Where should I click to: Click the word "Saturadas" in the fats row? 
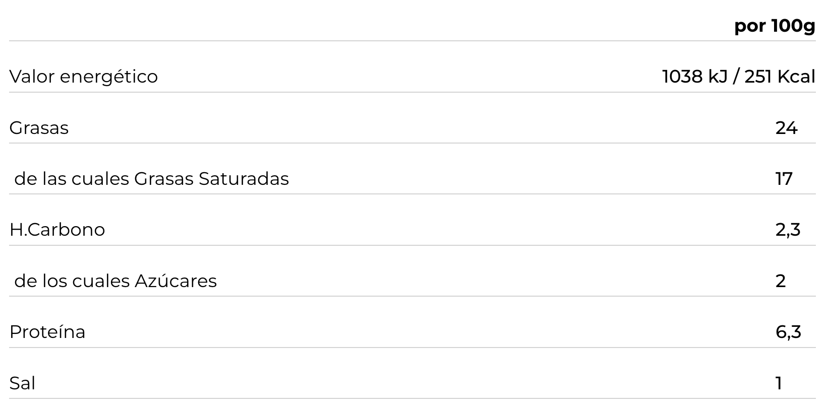(x=244, y=179)
